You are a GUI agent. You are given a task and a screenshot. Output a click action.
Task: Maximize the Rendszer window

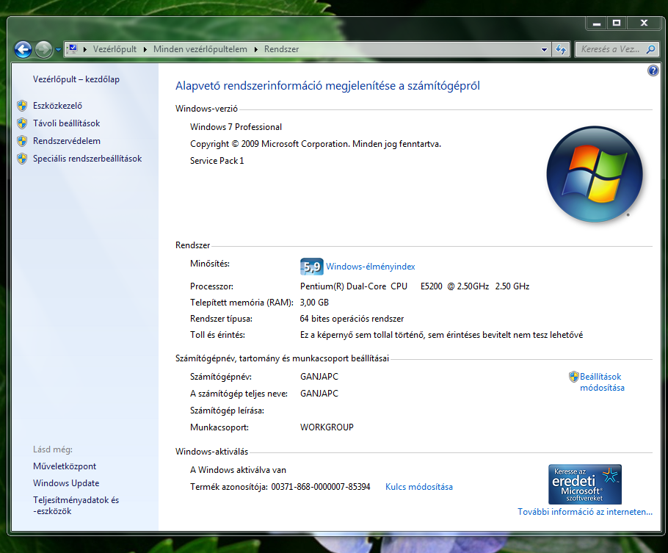pyautogui.click(x=616, y=23)
